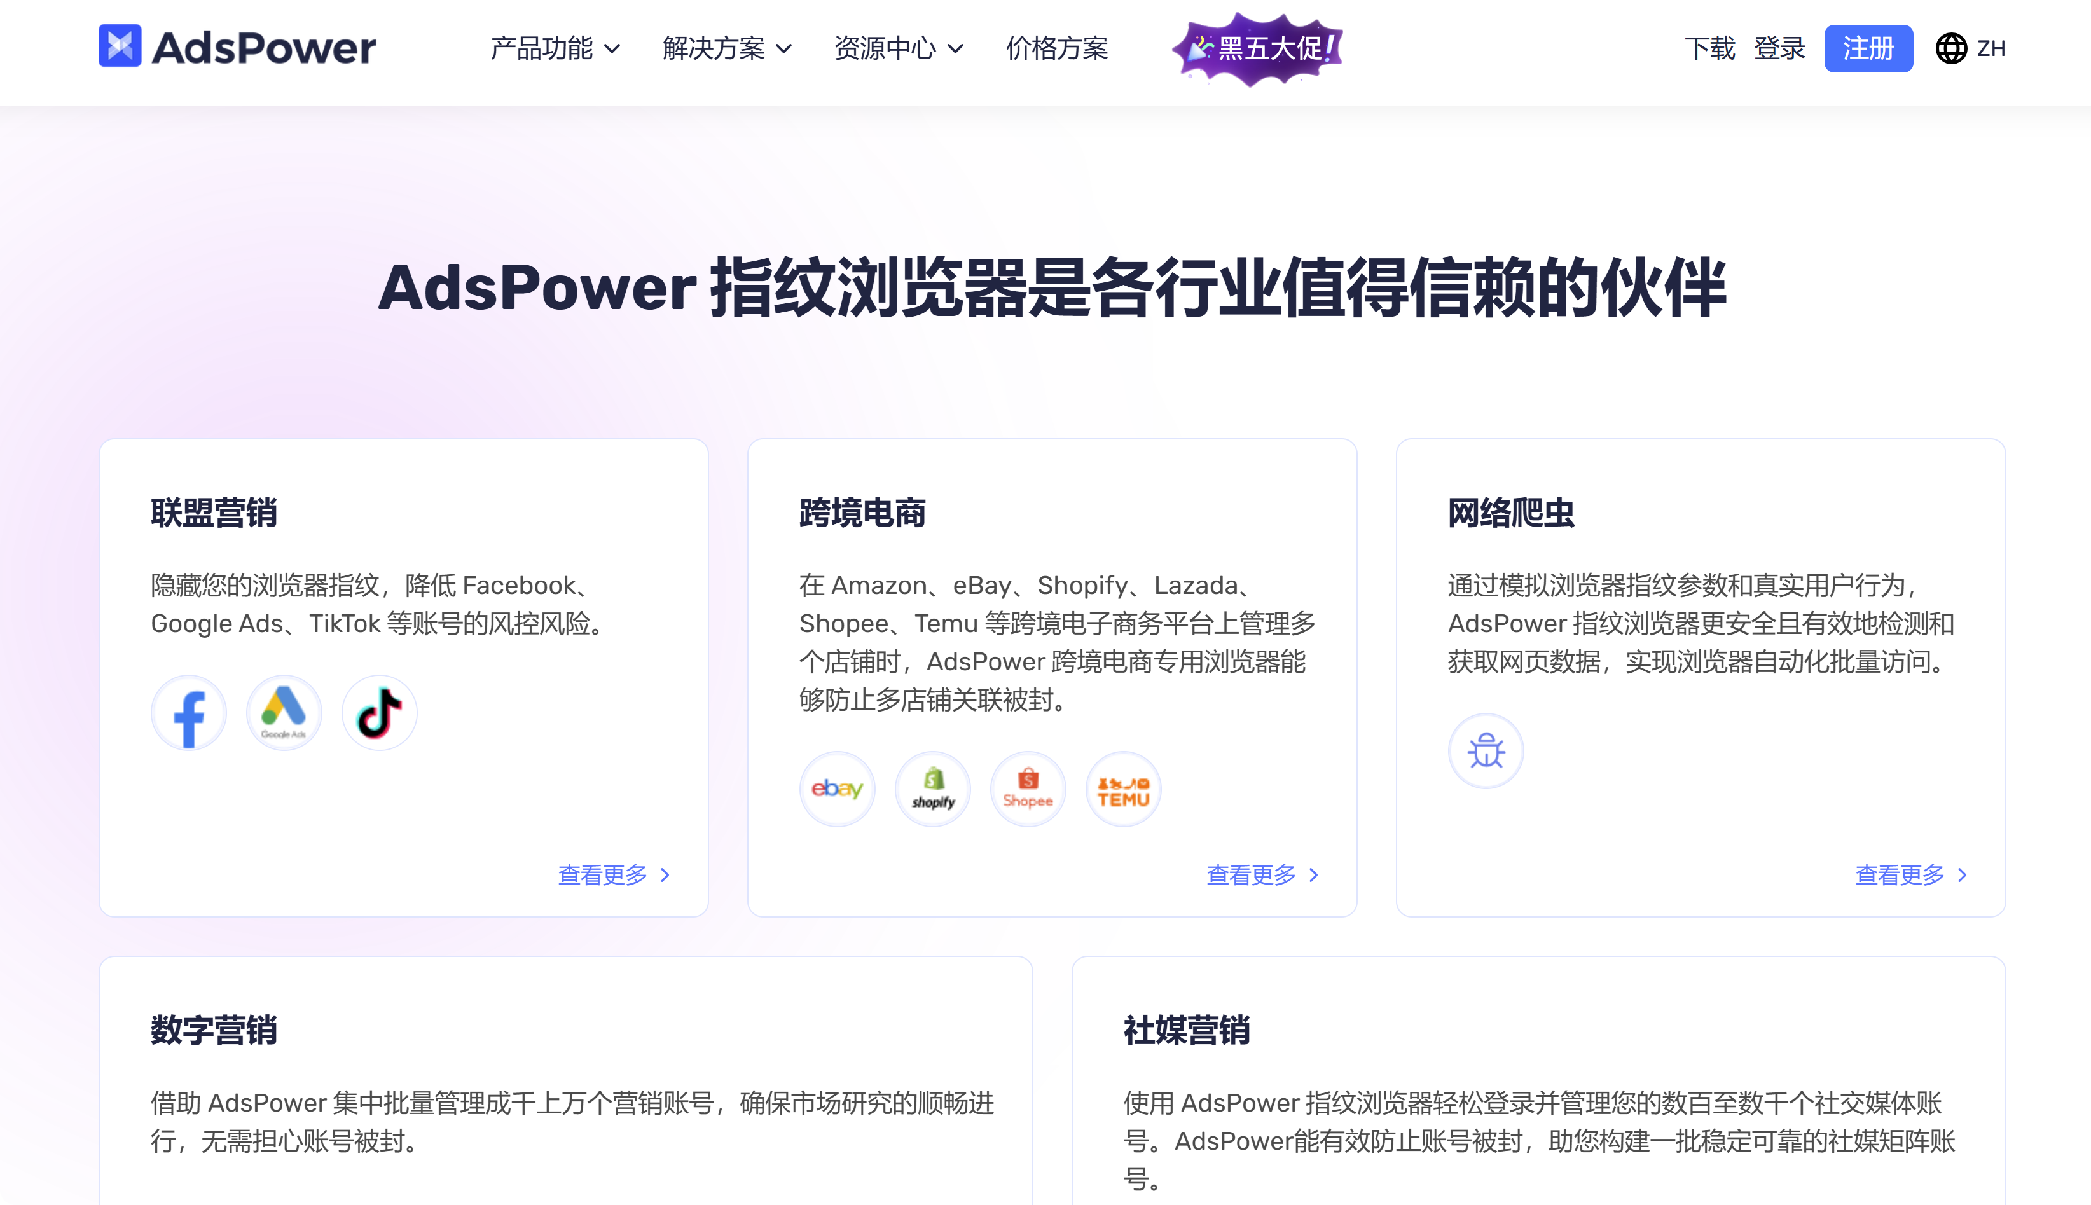
Task: Click the web crawler bug icon
Action: [x=1486, y=750]
